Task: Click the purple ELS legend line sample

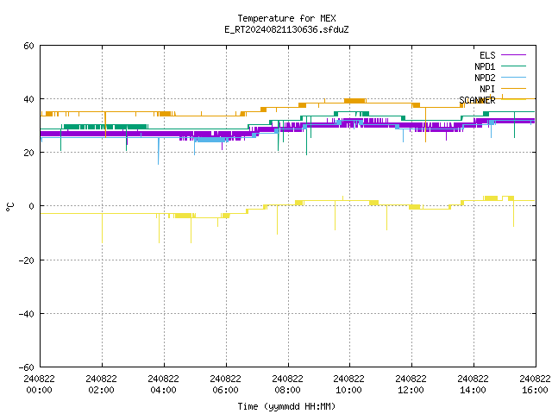Action: [513, 55]
